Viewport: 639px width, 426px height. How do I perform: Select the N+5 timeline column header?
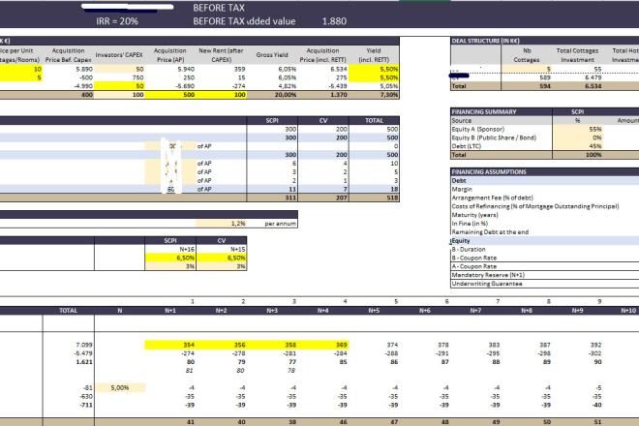point(374,311)
